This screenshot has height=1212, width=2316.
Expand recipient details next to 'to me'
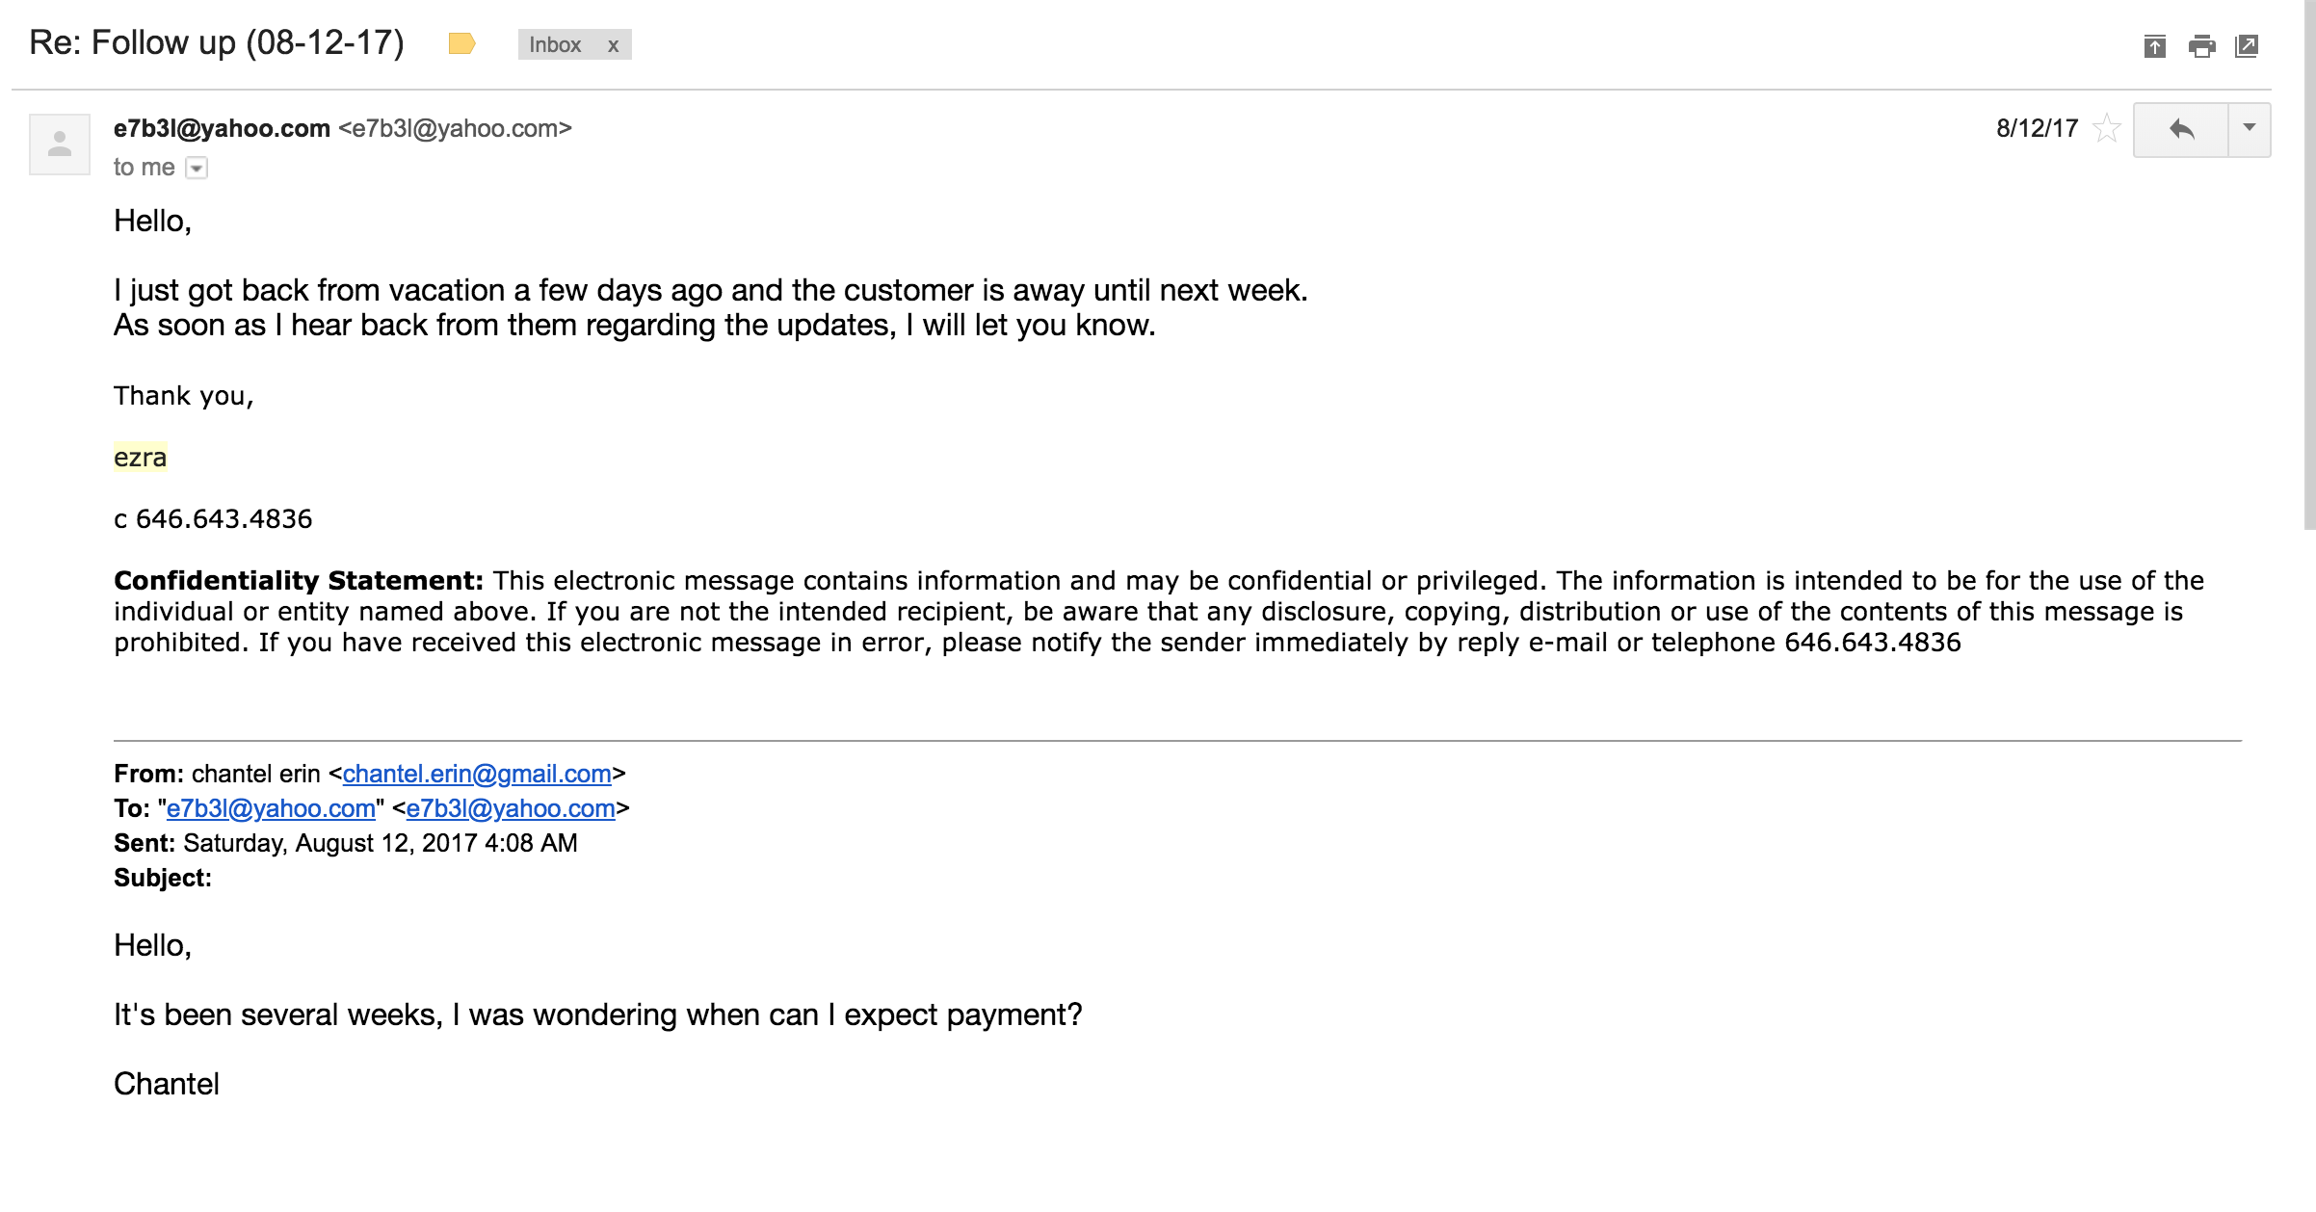(x=197, y=168)
